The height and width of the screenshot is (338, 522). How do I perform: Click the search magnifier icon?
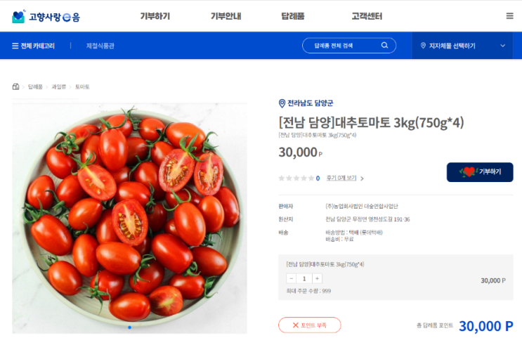(x=384, y=45)
